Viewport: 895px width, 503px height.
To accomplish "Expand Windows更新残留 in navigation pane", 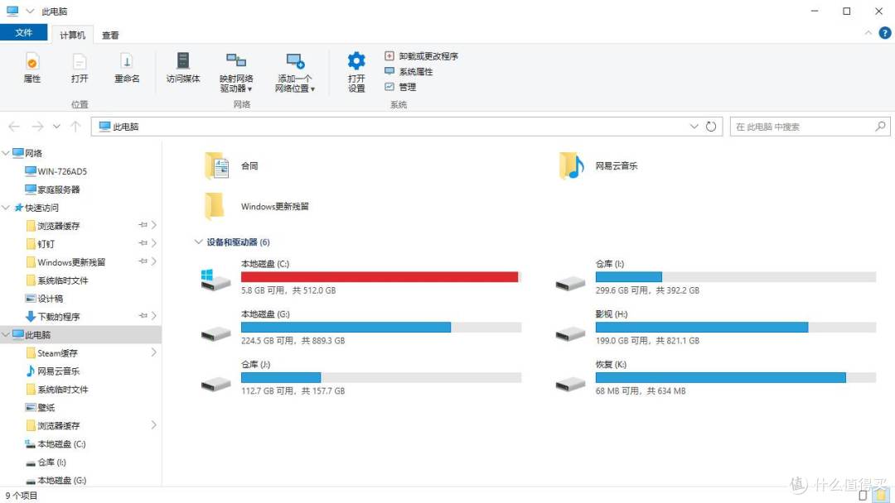I will 154,261.
